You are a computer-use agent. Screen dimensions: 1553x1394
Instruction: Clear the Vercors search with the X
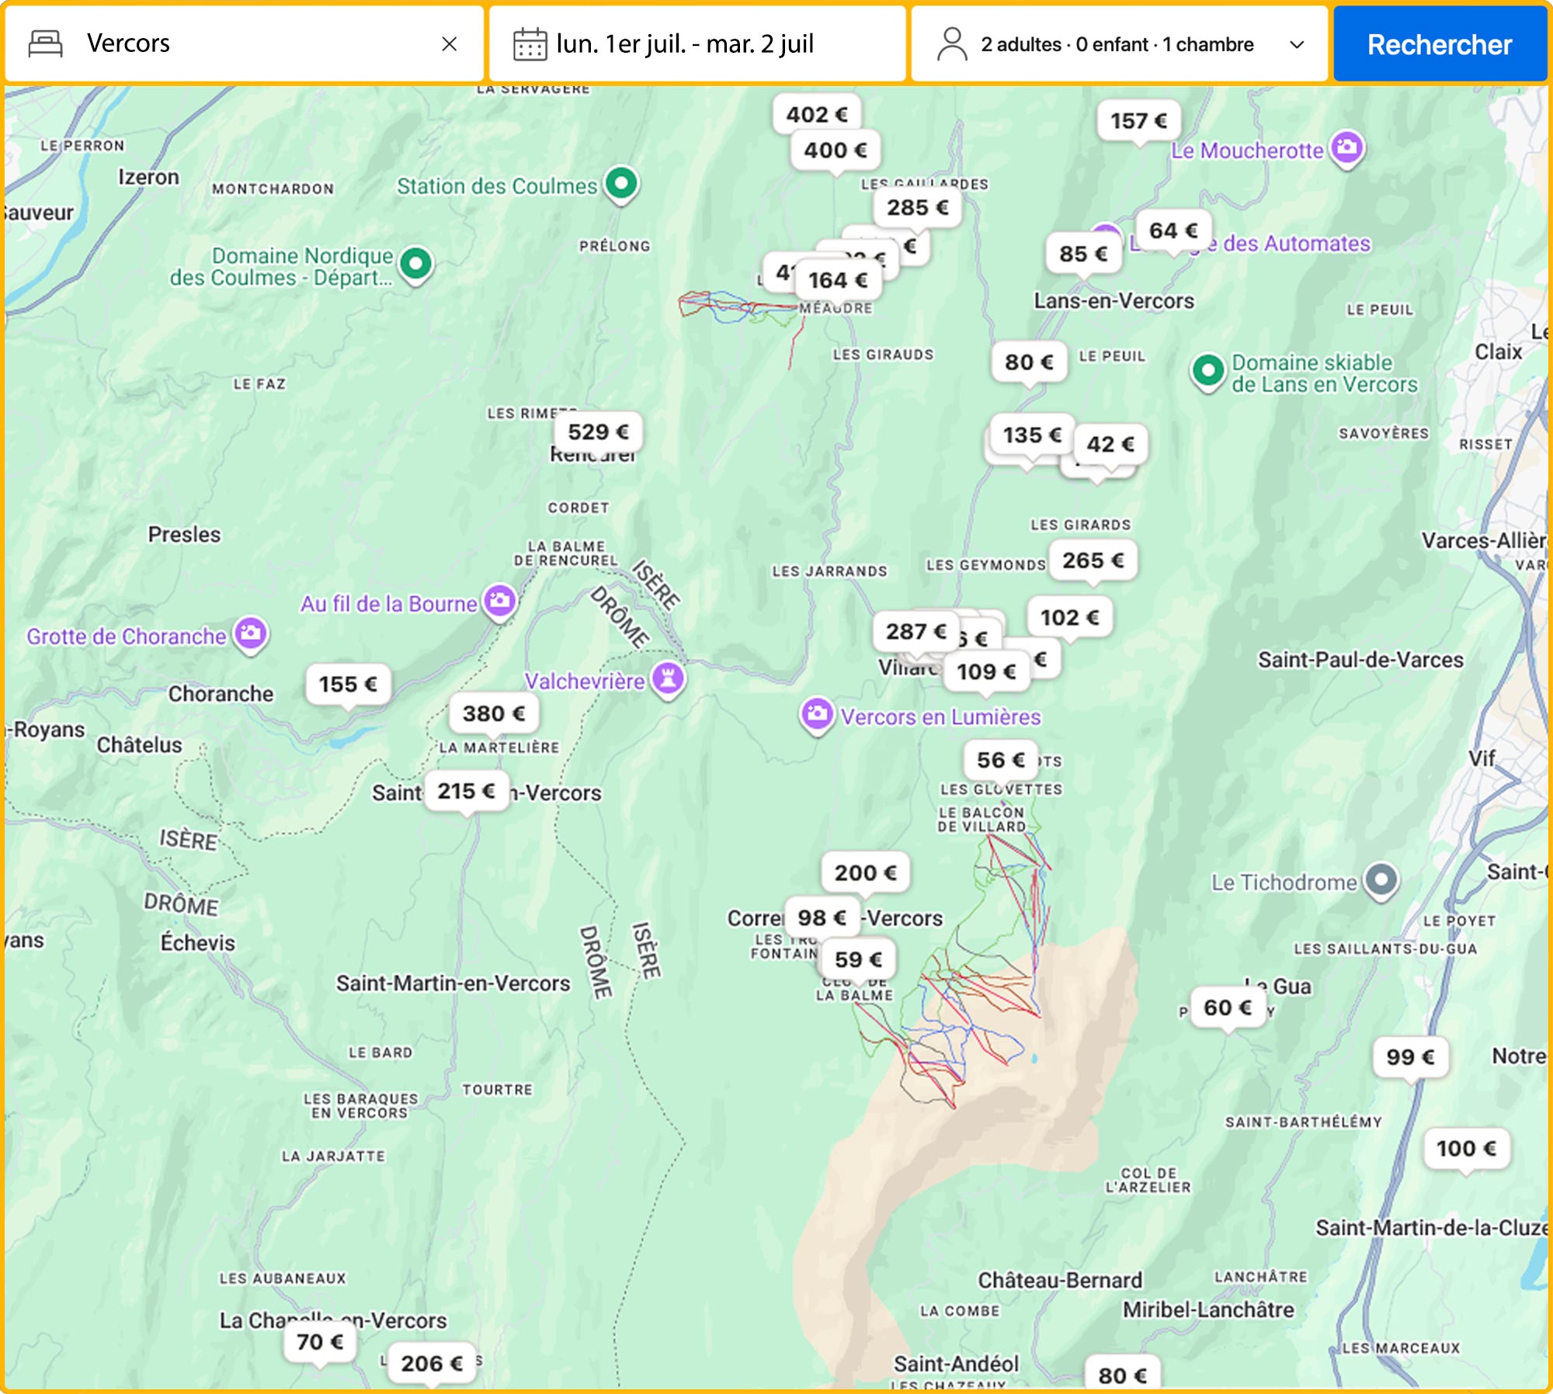click(451, 44)
